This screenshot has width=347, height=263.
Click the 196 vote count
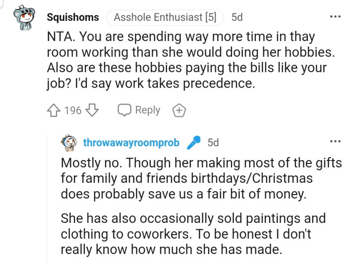(73, 110)
